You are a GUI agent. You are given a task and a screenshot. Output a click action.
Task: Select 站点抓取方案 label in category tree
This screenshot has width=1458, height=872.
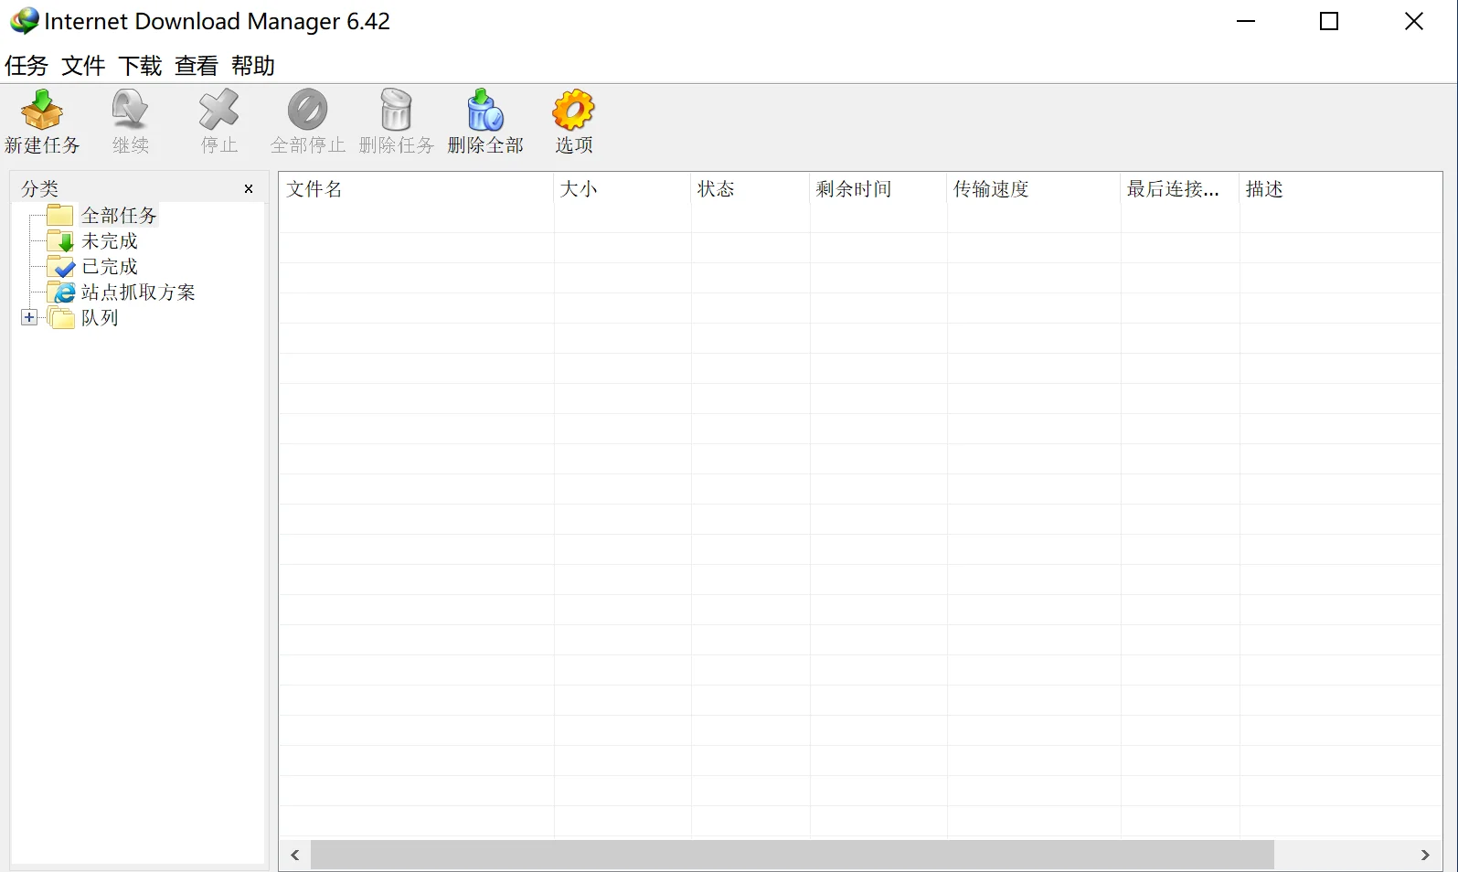(x=138, y=292)
